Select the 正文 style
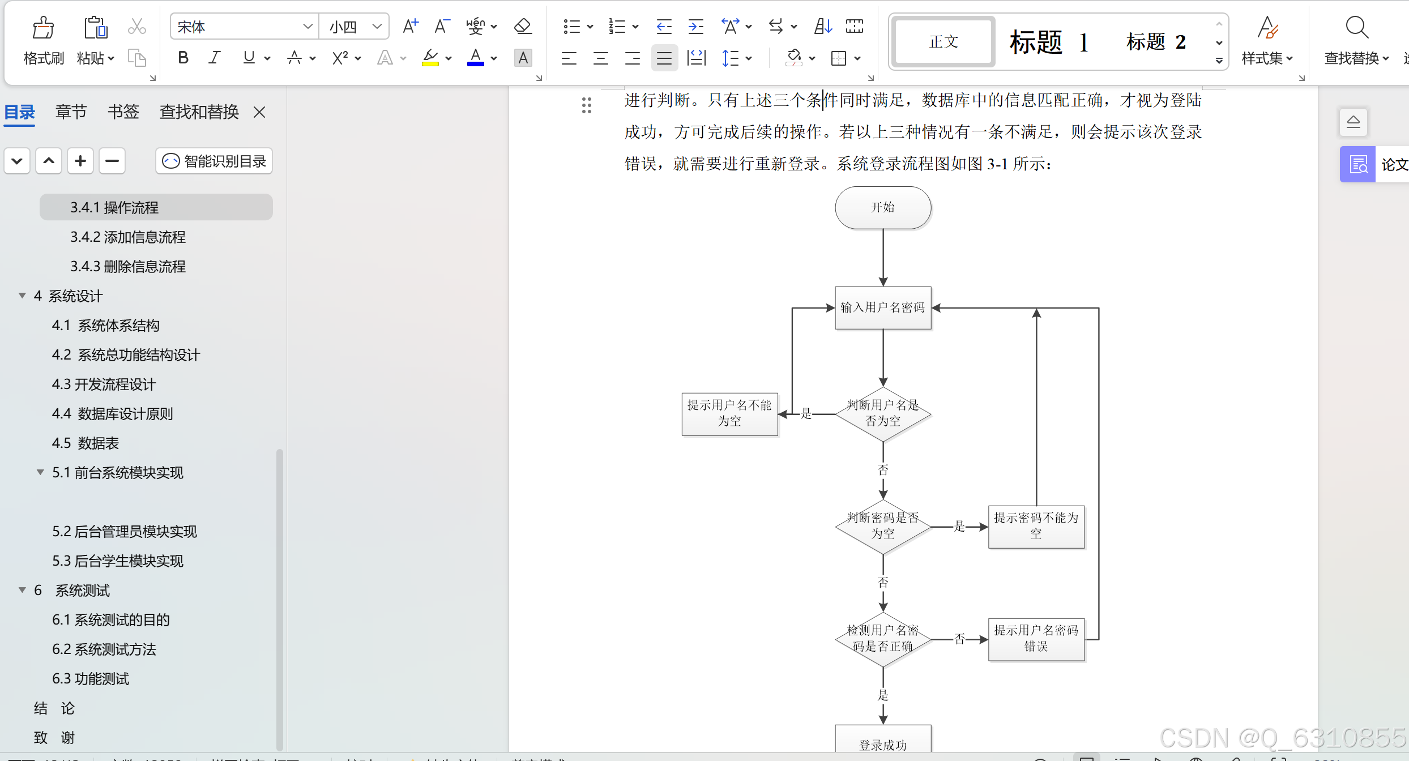This screenshot has width=1409, height=761. pos(943,41)
